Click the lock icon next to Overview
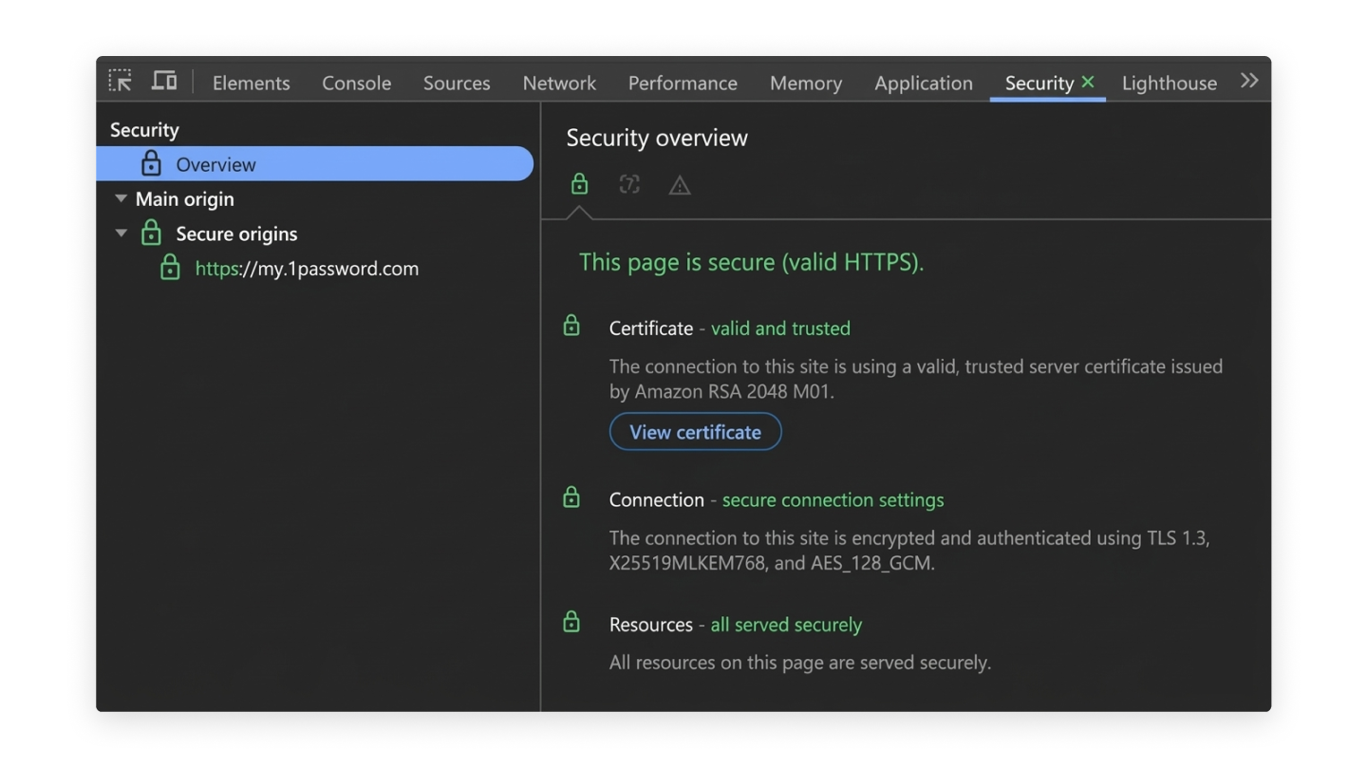Viewport: 1367px width, 769px height. pyautogui.click(x=152, y=163)
